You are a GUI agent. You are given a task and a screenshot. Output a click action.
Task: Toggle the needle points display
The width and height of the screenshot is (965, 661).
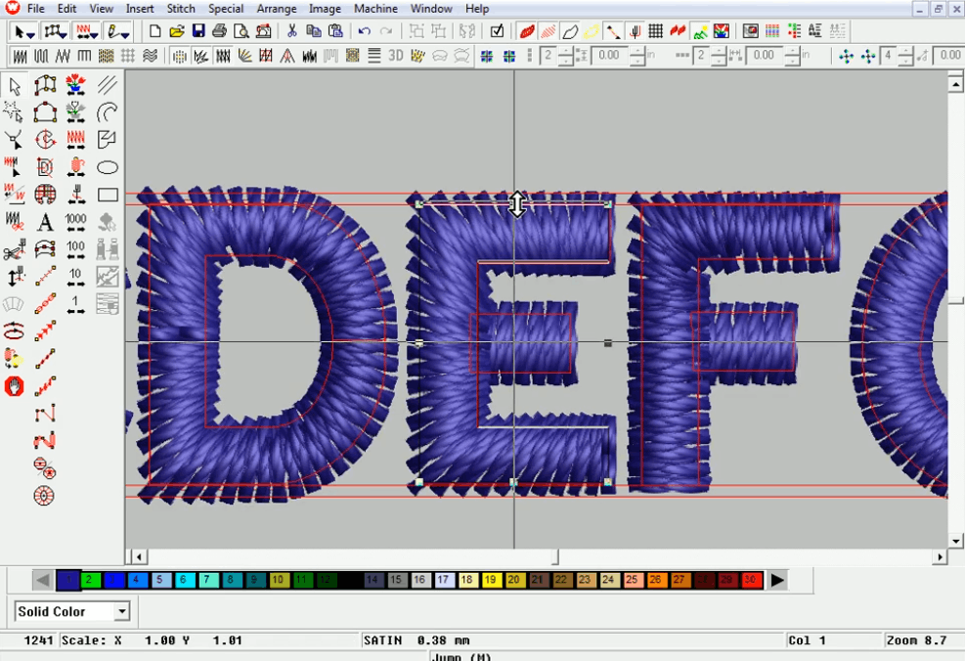(x=635, y=30)
